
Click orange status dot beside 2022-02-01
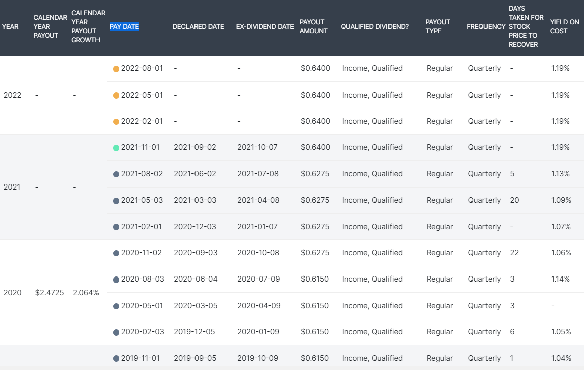(116, 122)
